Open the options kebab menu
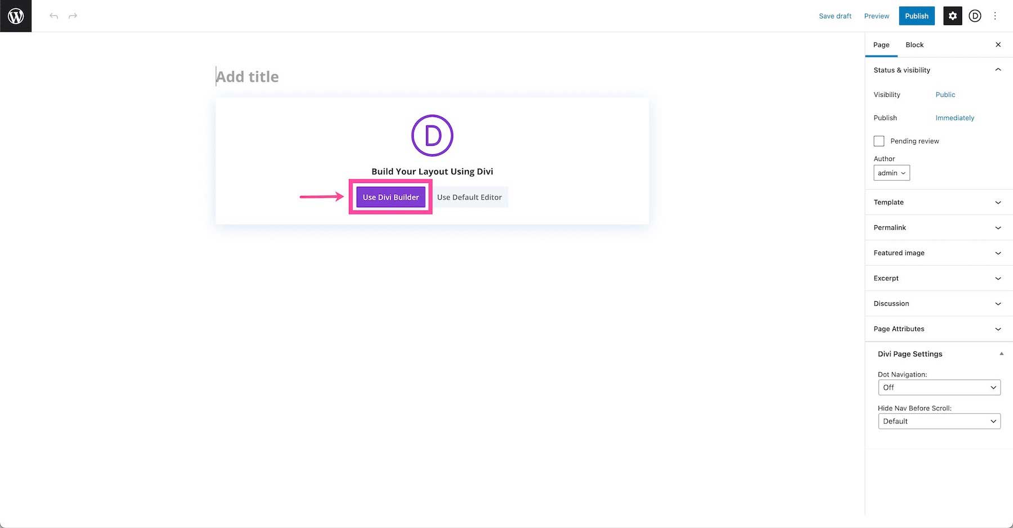Screen dimensions: 1013x528 (x=995, y=16)
